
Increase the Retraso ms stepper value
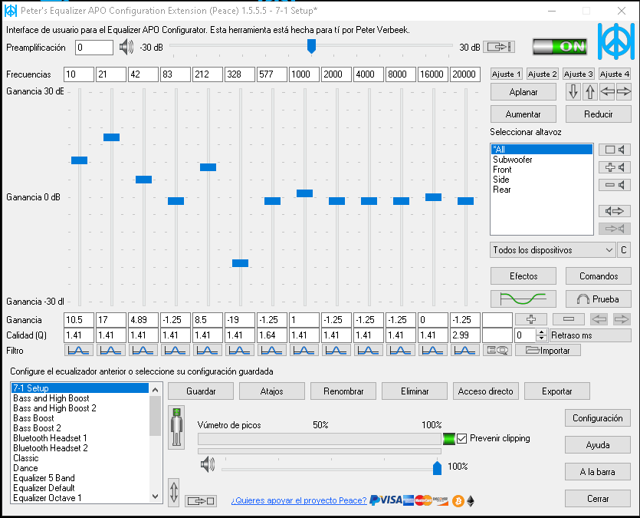pyautogui.click(x=541, y=332)
